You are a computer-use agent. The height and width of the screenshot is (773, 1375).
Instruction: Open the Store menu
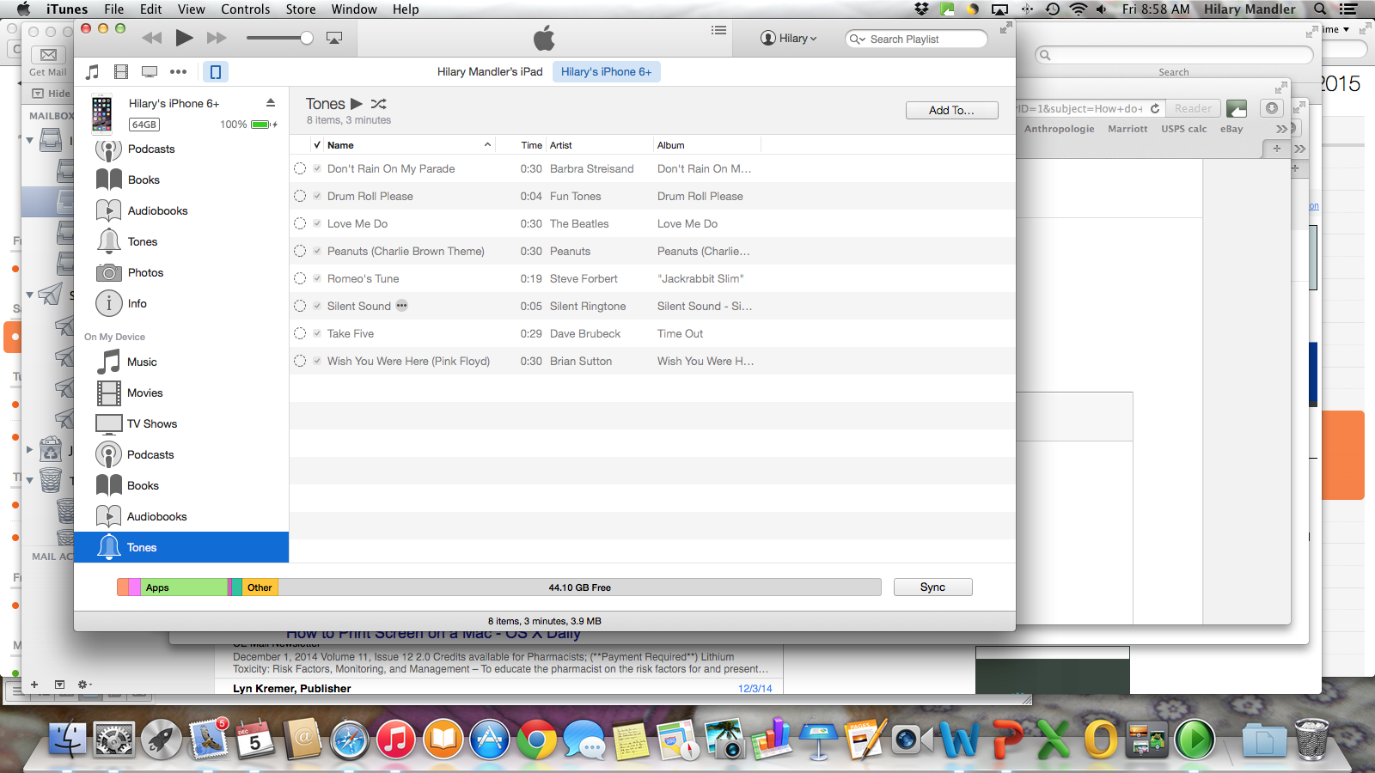click(300, 9)
